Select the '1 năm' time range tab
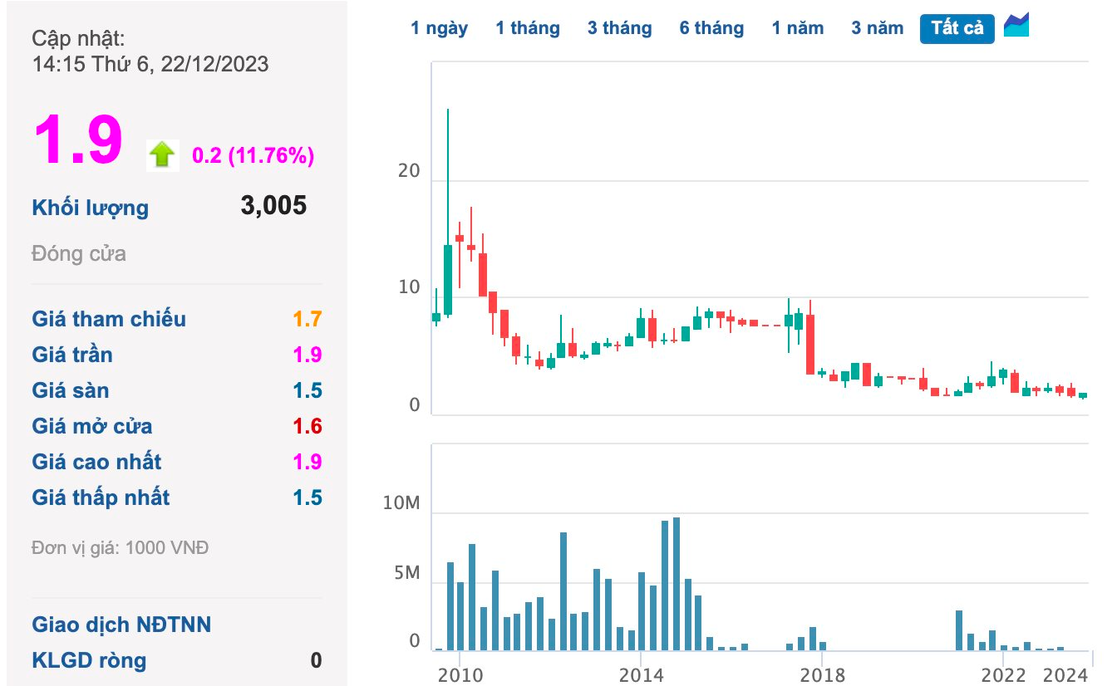Screen dimensions: 1112x686 point(798,28)
